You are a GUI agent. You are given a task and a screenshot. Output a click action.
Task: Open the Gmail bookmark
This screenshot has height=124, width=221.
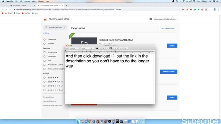pyautogui.click(x=9, y=13)
